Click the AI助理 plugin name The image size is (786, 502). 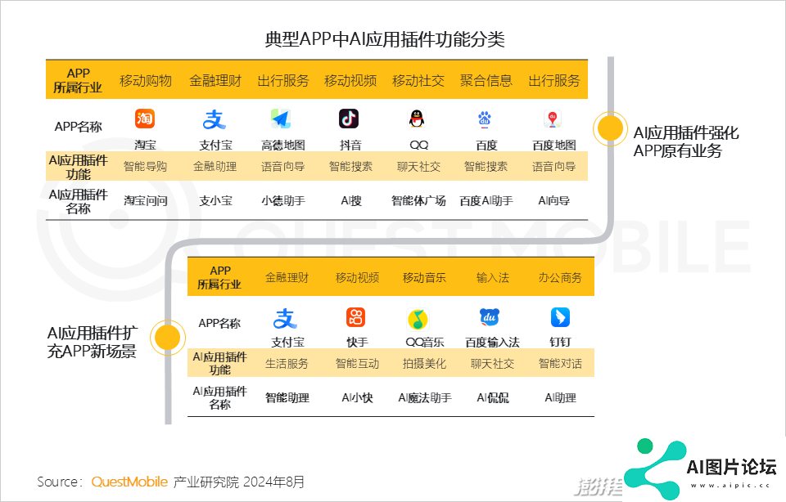[560, 398]
